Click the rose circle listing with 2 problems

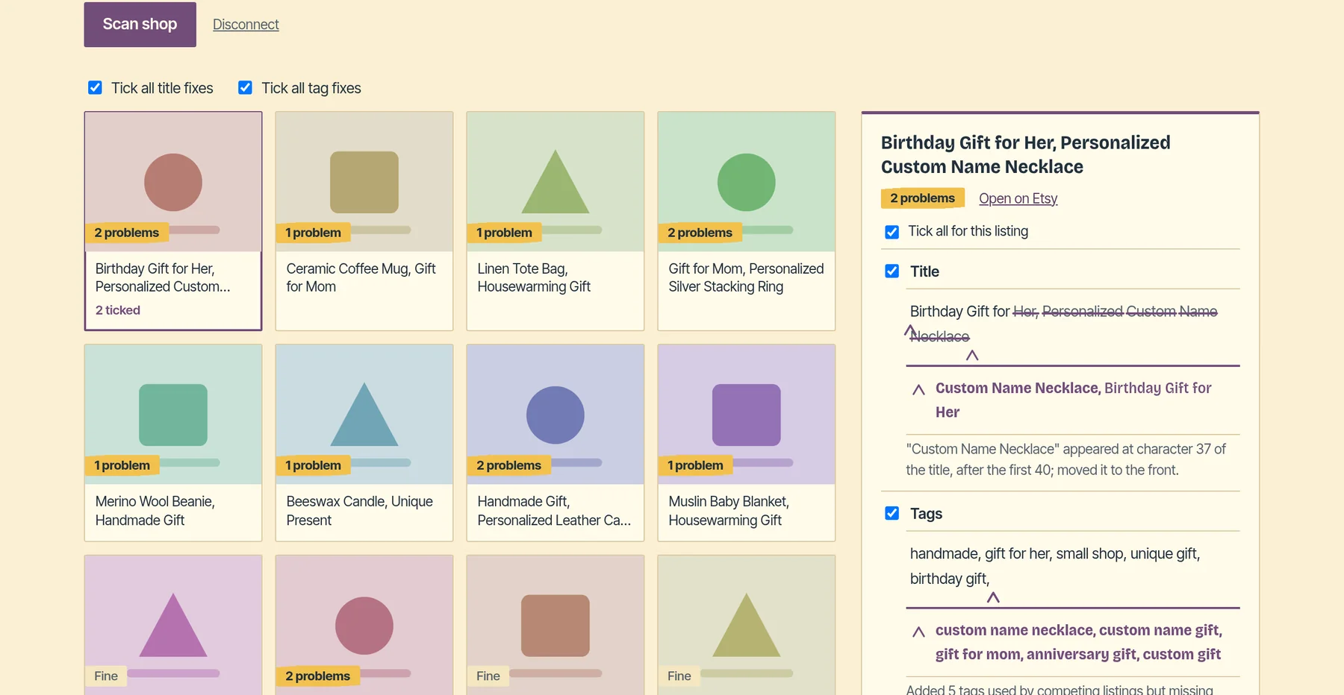364,625
